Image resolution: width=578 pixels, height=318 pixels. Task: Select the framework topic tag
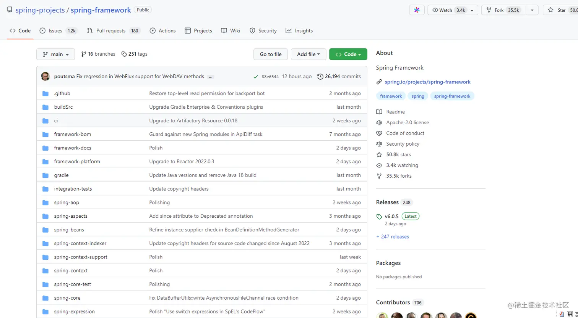tap(391, 96)
